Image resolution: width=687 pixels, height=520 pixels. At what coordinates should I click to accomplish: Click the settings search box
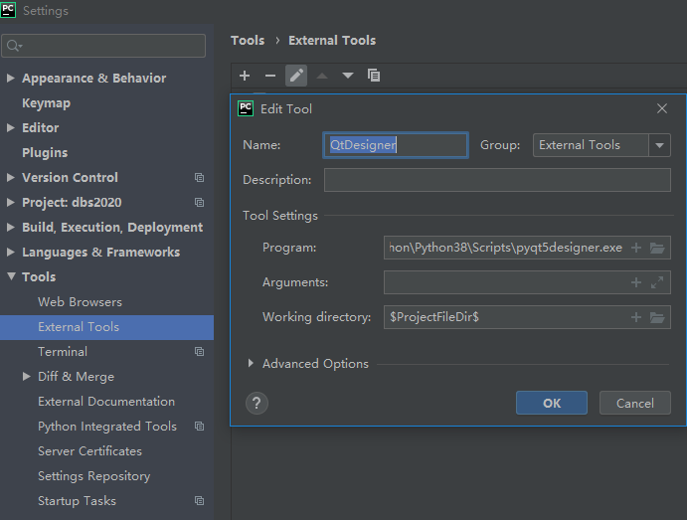click(103, 46)
